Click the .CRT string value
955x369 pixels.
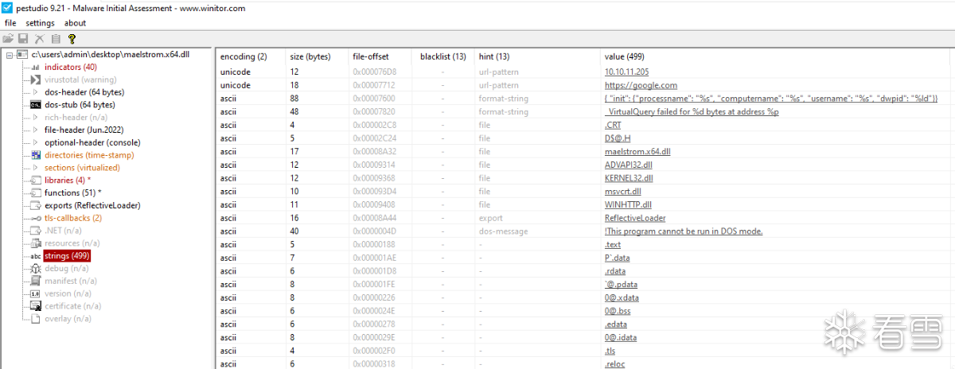[x=613, y=125]
